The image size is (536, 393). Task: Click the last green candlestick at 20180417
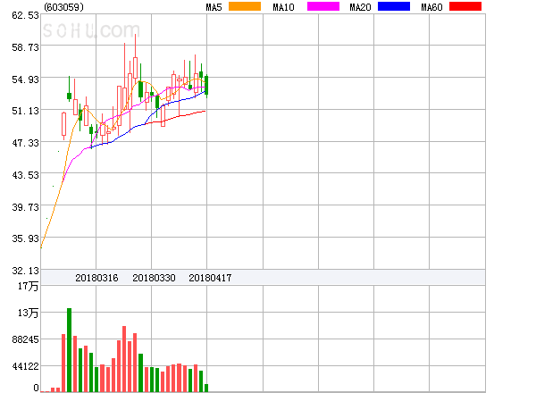(x=206, y=86)
